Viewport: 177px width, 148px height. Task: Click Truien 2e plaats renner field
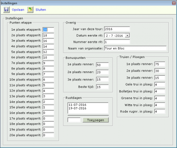pyautogui.click(x=160, y=71)
